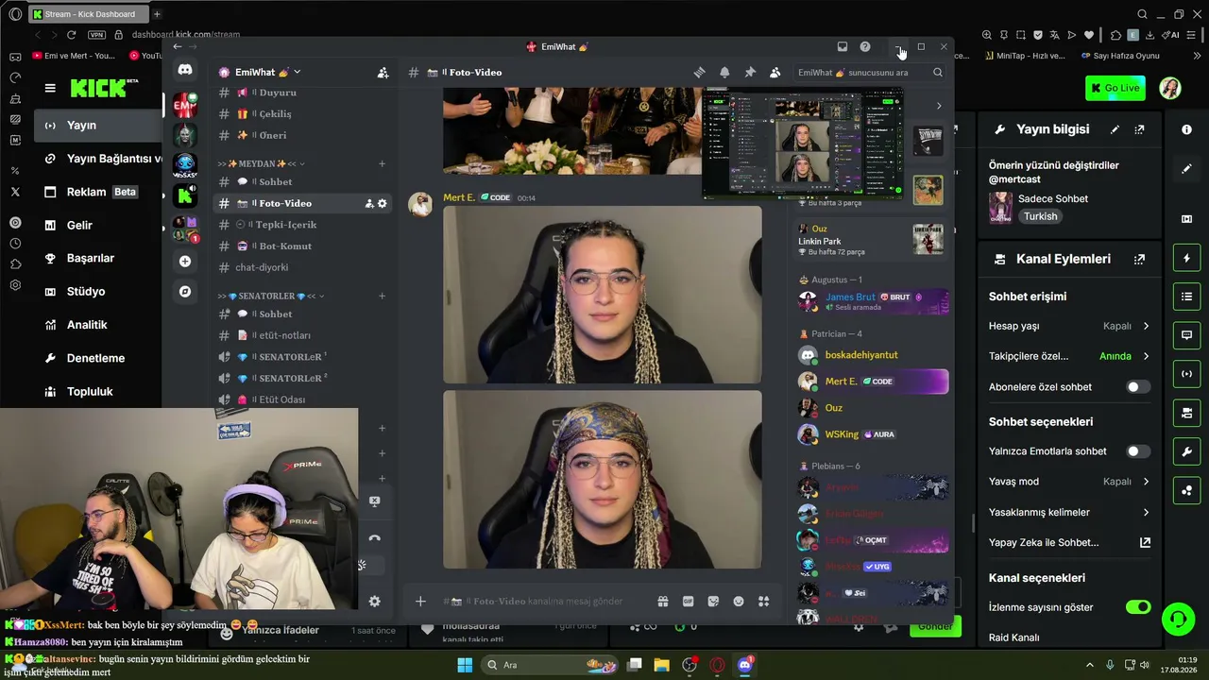Viewport: 1209px width, 680px height.
Task: Attach a file with the plus icon
Action: [420, 602]
